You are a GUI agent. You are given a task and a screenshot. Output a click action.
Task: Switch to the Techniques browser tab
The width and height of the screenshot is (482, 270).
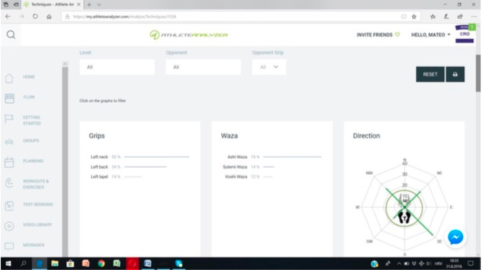click(52, 5)
